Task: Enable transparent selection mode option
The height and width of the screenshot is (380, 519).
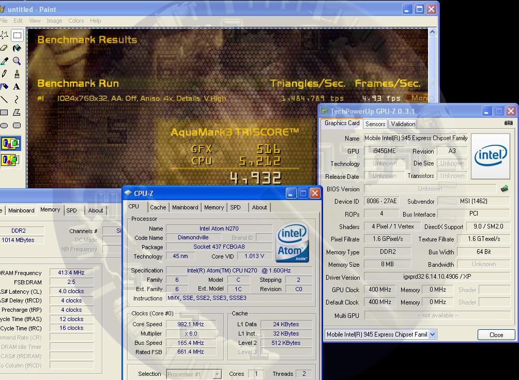Action: click(10, 160)
